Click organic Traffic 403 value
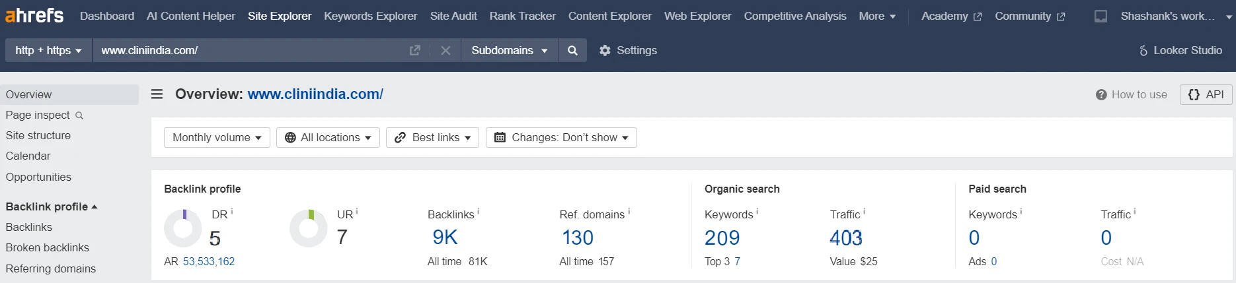 [846, 237]
